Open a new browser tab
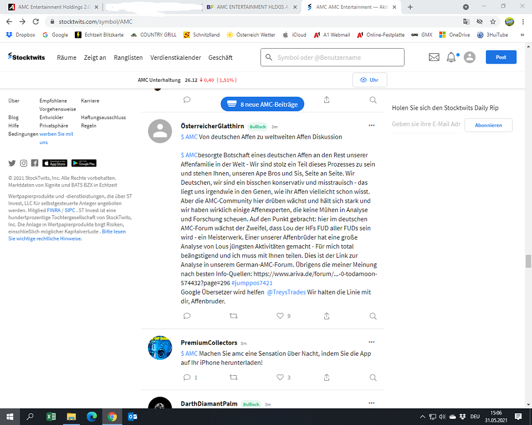The height and width of the screenshot is (425, 532). (x=410, y=7)
